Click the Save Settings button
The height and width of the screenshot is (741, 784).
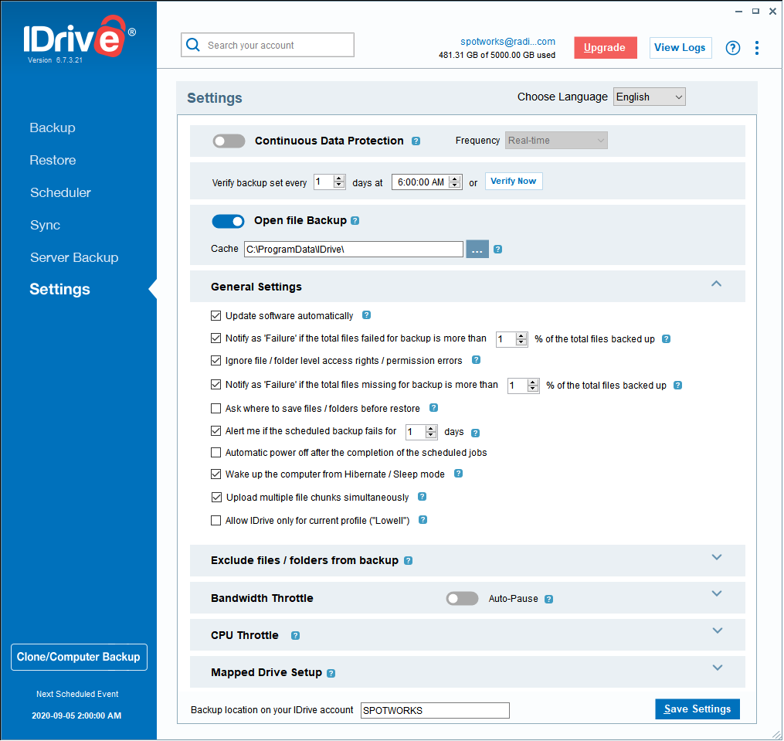click(697, 709)
